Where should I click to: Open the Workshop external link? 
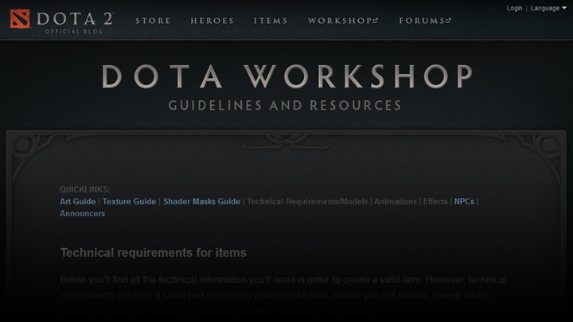pyautogui.click(x=343, y=21)
